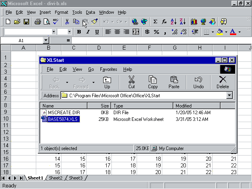This screenshot has width=252, height=189.
Task: Sort ascending A to Z
Action: coord(174,22)
